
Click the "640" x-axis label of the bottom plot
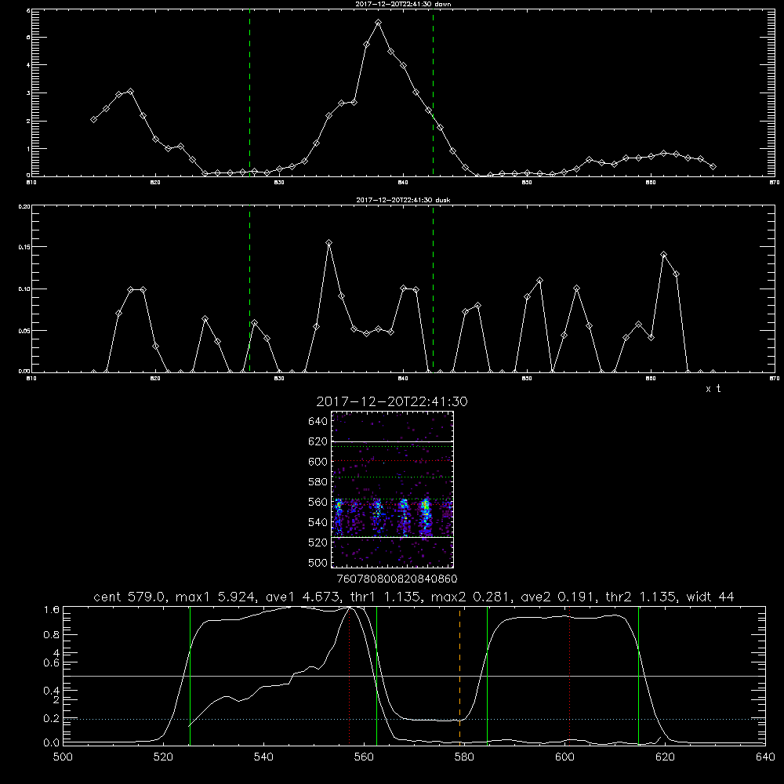tap(765, 757)
